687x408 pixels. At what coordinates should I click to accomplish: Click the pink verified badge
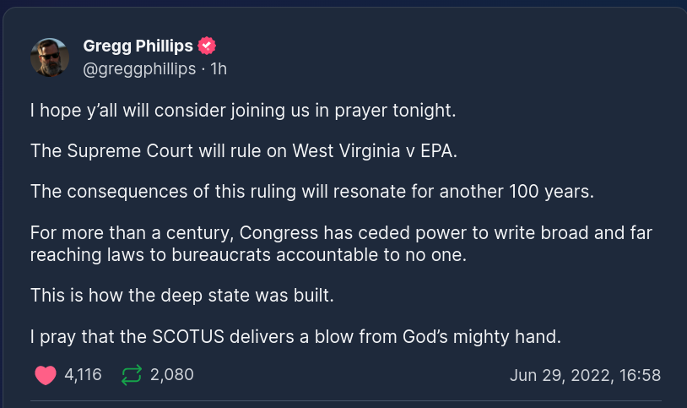(x=207, y=46)
